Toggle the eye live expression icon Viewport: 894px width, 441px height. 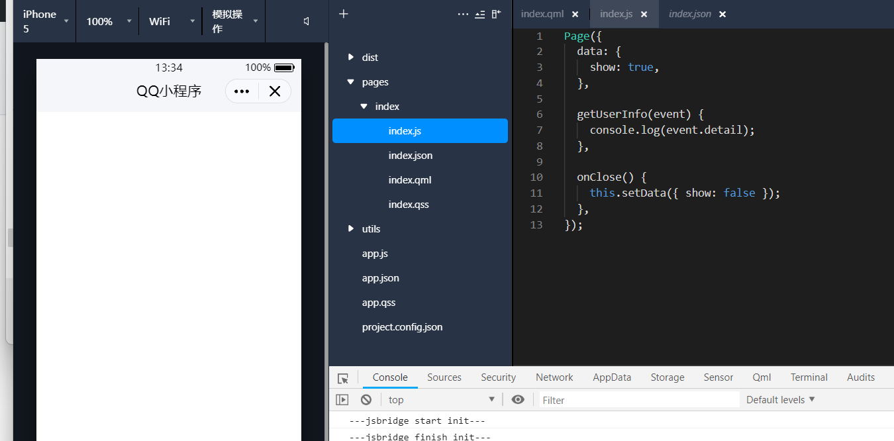pos(518,399)
